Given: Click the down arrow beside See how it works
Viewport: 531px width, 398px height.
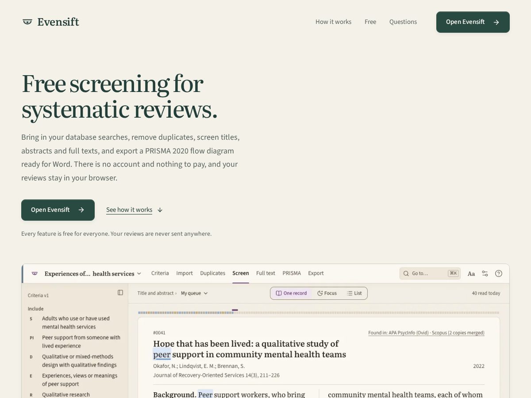Looking at the screenshot, I should [160, 210].
